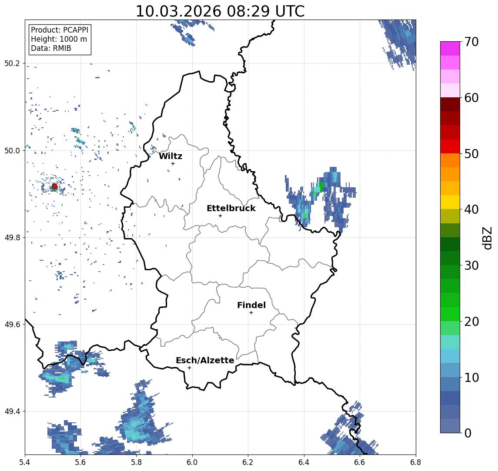The image size is (498, 471).
Task: Click the colorbar tick label 30
Action: click(471, 265)
